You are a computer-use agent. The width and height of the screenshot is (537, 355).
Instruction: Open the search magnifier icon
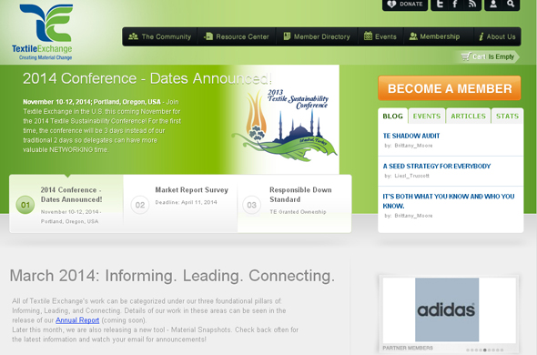[x=511, y=5]
